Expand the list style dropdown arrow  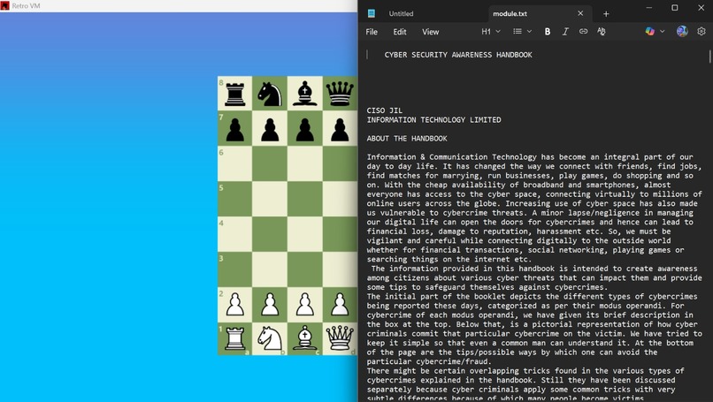pyautogui.click(x=529, y=31)
